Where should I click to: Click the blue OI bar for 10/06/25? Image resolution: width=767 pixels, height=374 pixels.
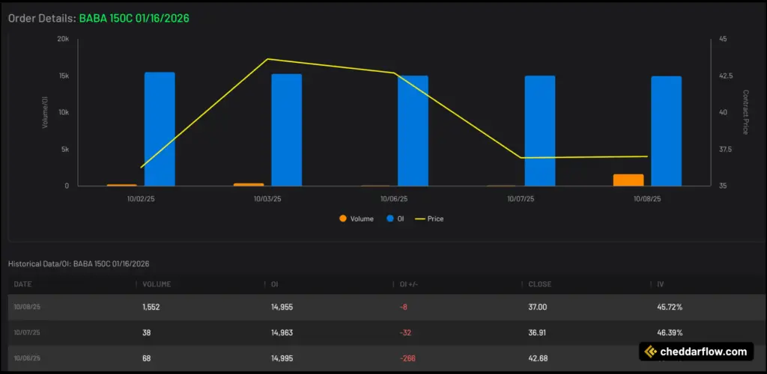(x=413, y=131)
